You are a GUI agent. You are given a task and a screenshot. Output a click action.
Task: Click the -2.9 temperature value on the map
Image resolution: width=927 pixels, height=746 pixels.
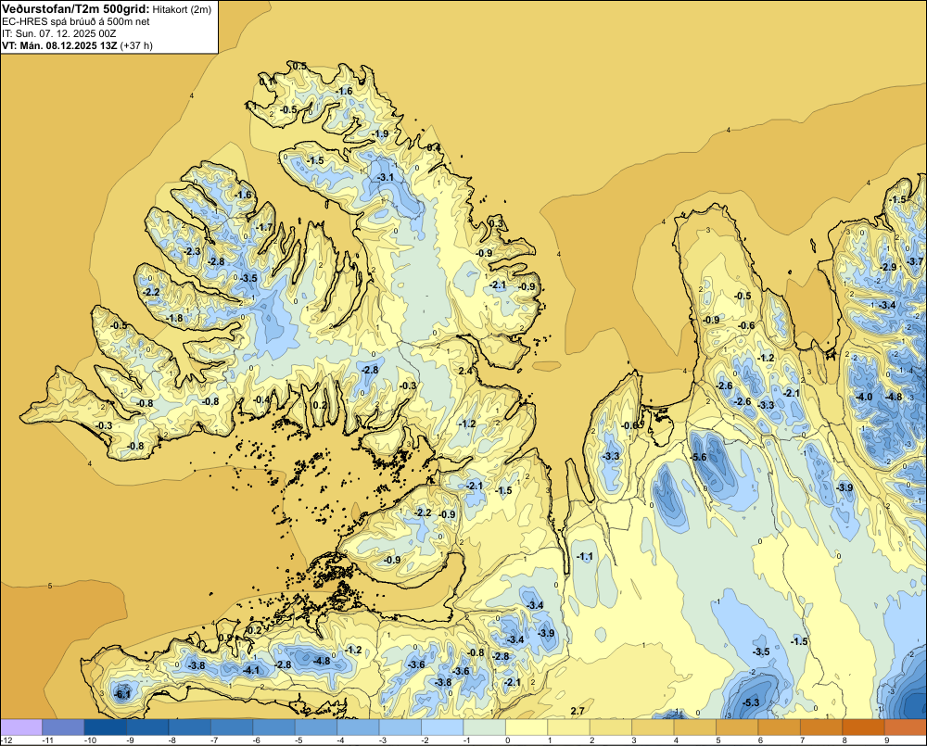pyautogui.click(x=888, y=267)
